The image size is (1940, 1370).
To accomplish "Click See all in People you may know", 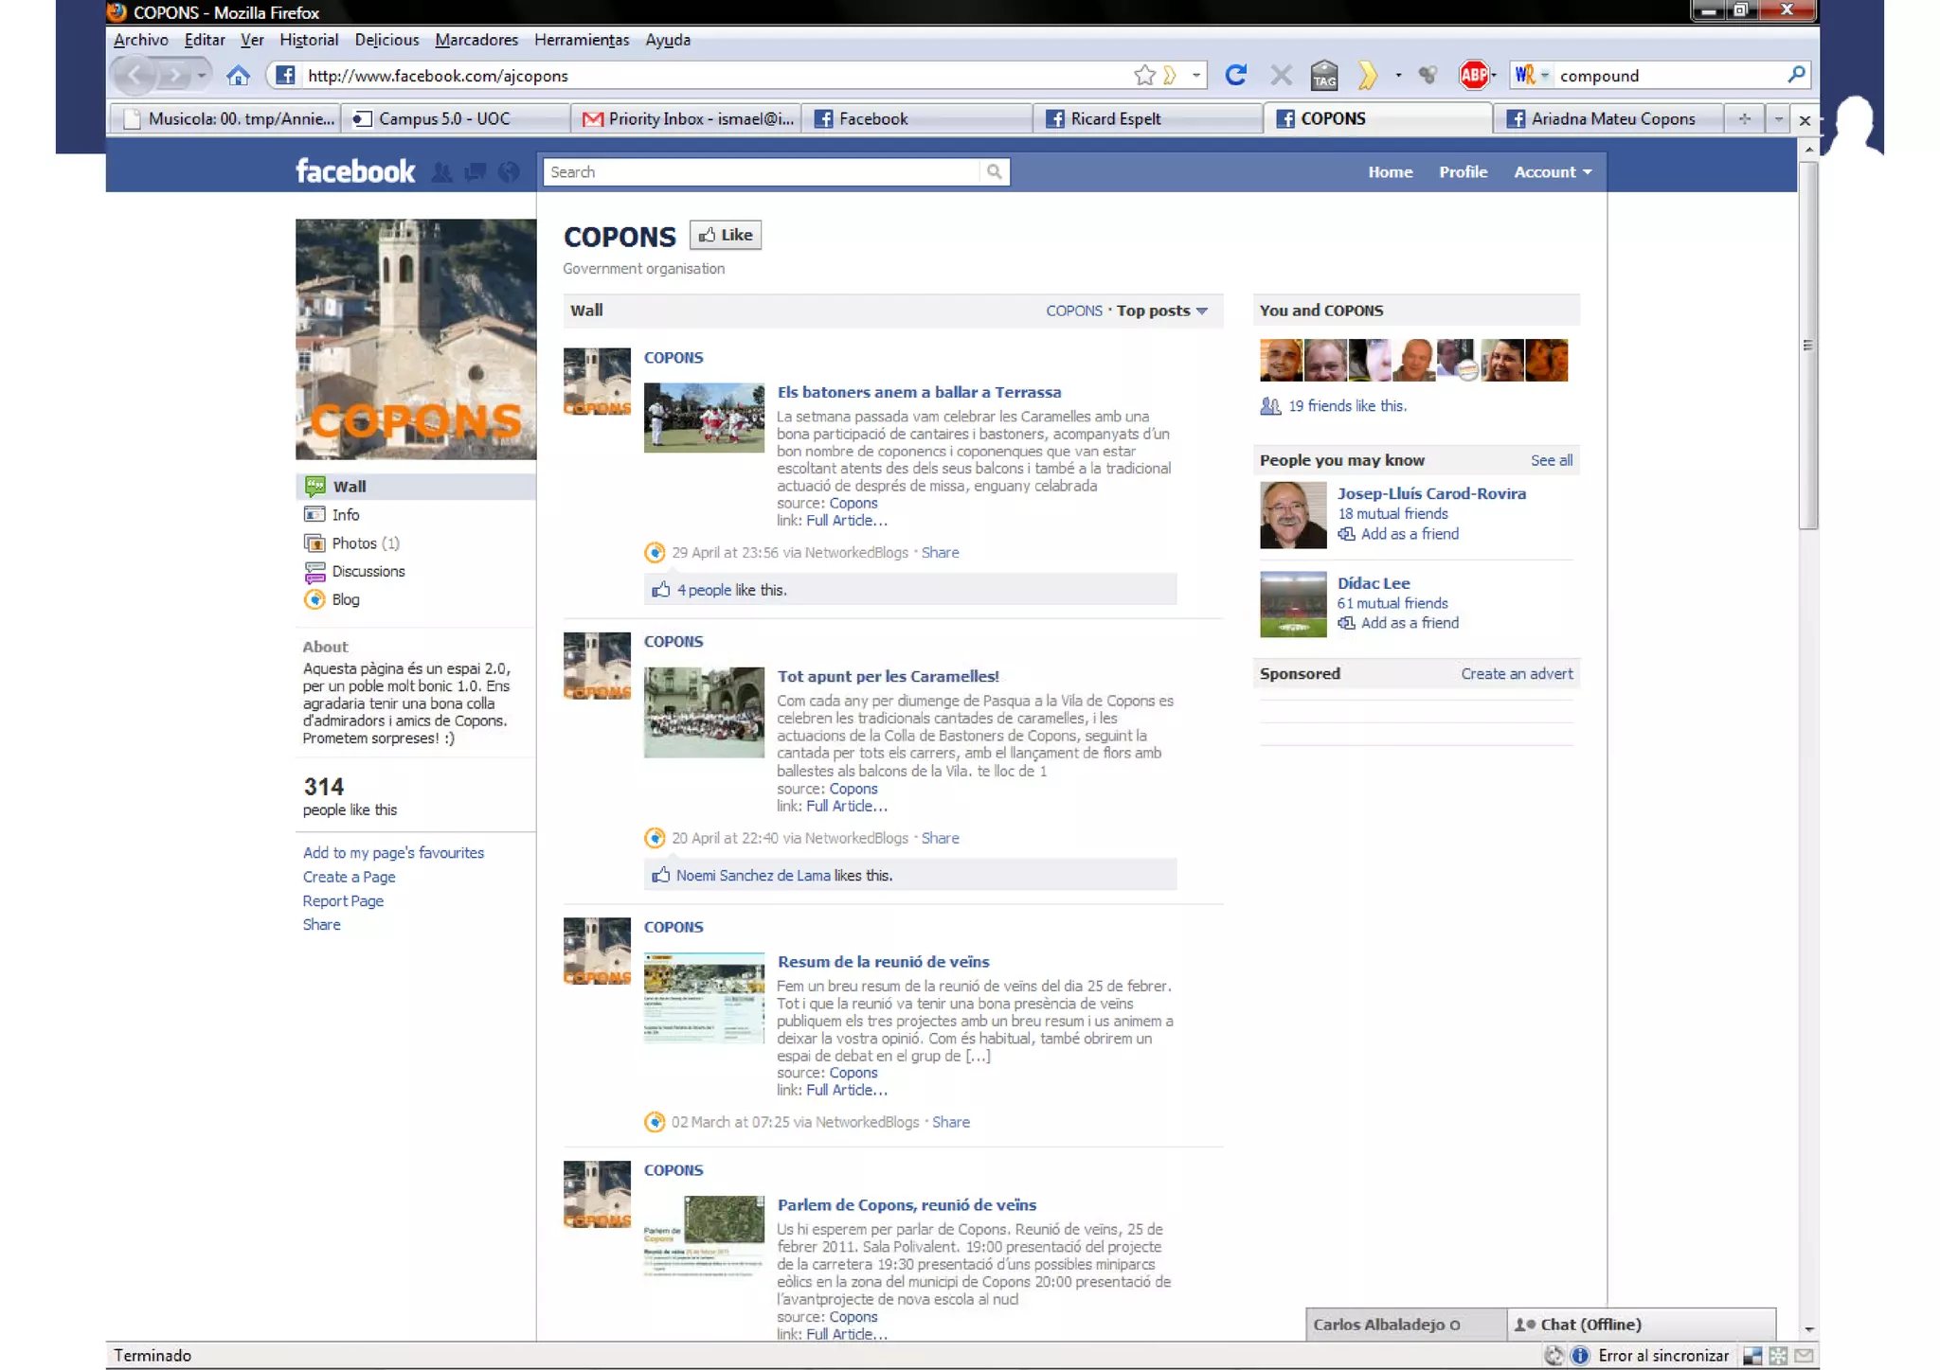I will point(1552,460).
